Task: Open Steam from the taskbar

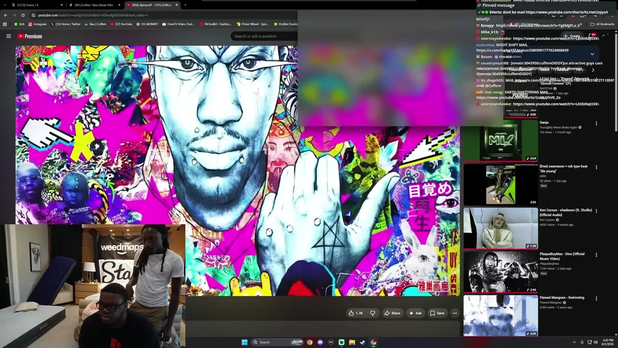Action: 363,342
